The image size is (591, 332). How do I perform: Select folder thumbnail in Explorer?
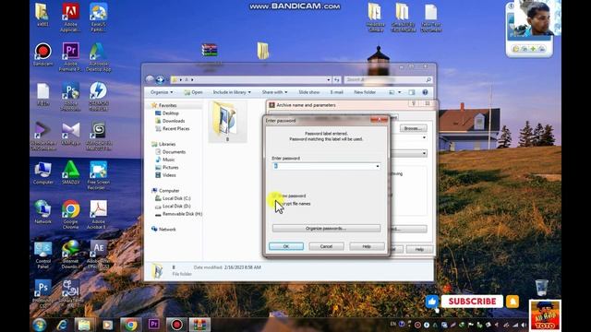click(x=227, y=122)
